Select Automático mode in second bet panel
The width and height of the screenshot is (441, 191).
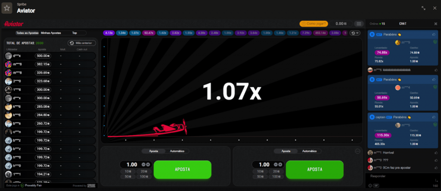click(x=309, y=151)
